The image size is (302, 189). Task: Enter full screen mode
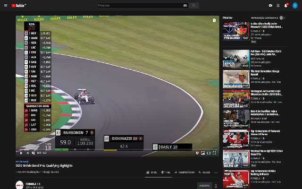pyautogui.click(x=214, y=153)
